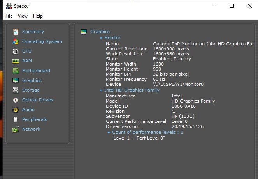
Task: Collapse the Intel HD Graphics Family section
Action: coord(101,90)
